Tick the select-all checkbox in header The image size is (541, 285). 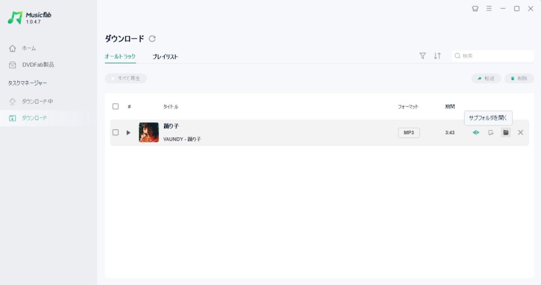point(115,106)
